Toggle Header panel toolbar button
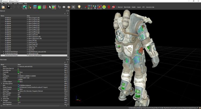The height and width of the screenshot is (109, 201). coord(133,7)
